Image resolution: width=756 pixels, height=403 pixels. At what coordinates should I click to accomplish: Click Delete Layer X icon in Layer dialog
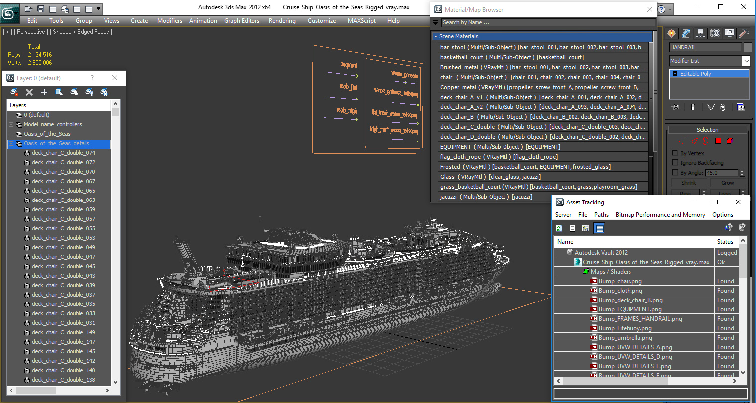click(29, 92)
